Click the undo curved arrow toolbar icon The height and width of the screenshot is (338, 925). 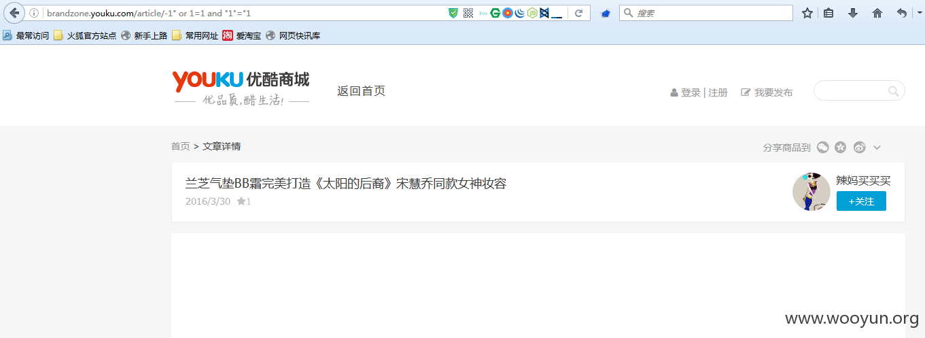(901, 13)
